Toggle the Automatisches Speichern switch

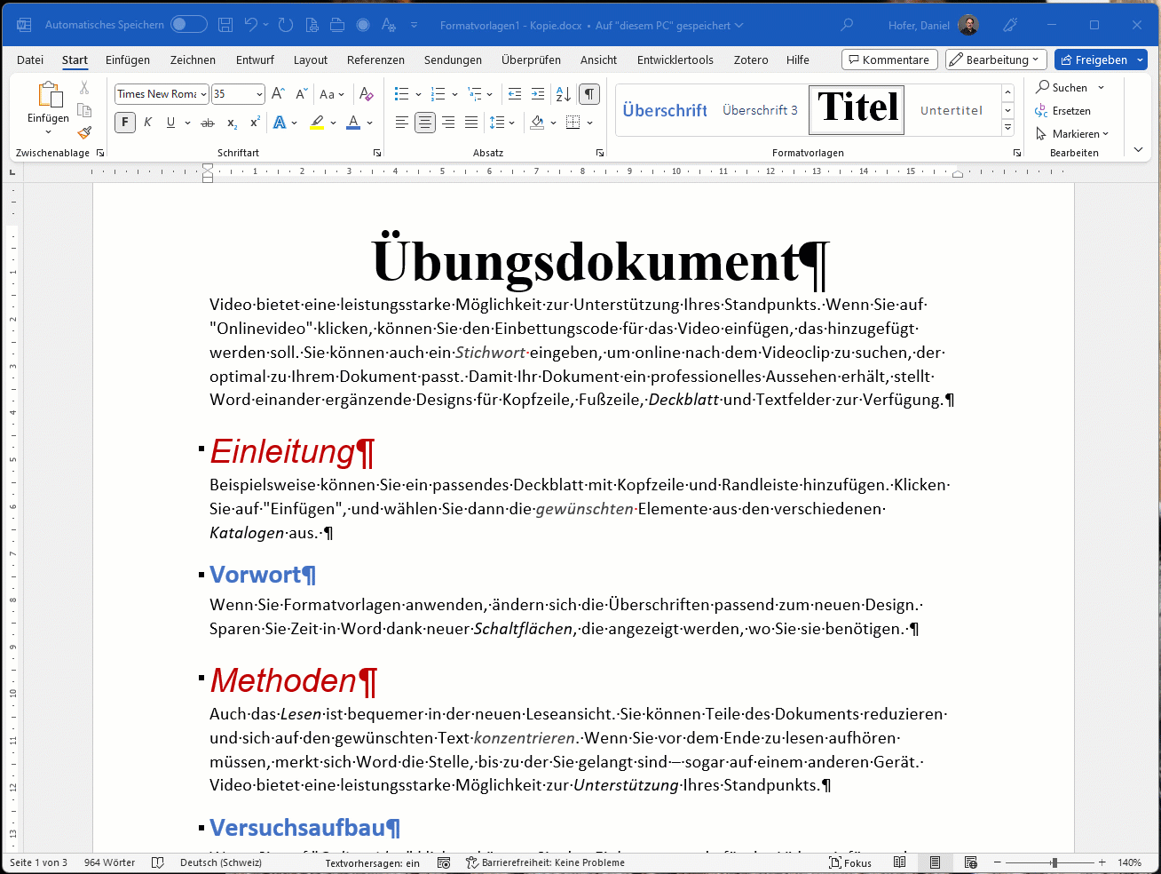tap(188, 25)
